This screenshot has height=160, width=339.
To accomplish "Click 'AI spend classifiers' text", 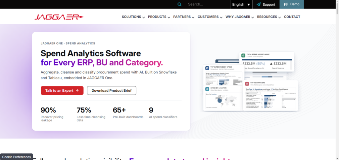I will [x=163, y=117].
